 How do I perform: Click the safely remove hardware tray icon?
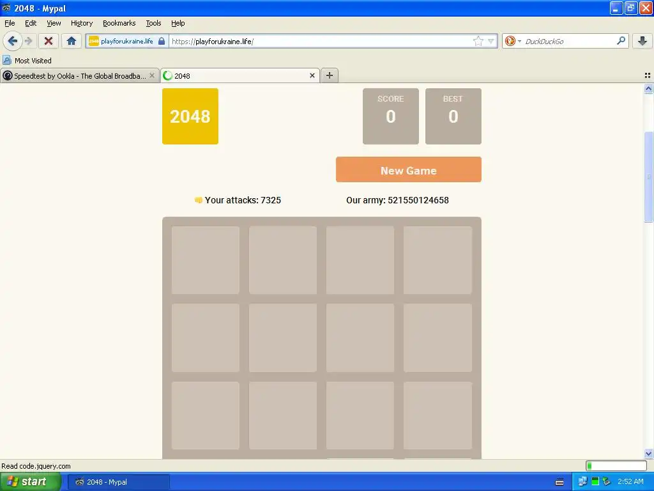[x=607, y=482]
